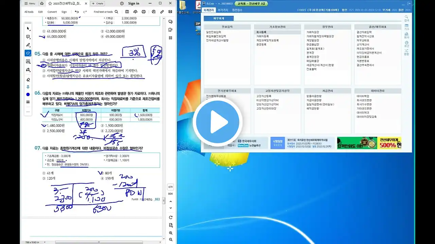Share PDF with others icon
The width and height of the screenshot is (435, 244).
tap(154, 12)
